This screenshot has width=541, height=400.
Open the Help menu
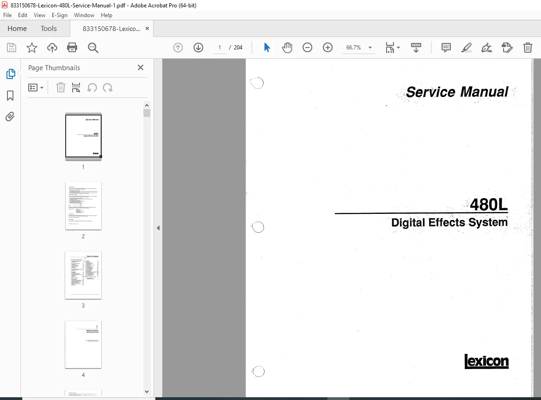[106, 15]
